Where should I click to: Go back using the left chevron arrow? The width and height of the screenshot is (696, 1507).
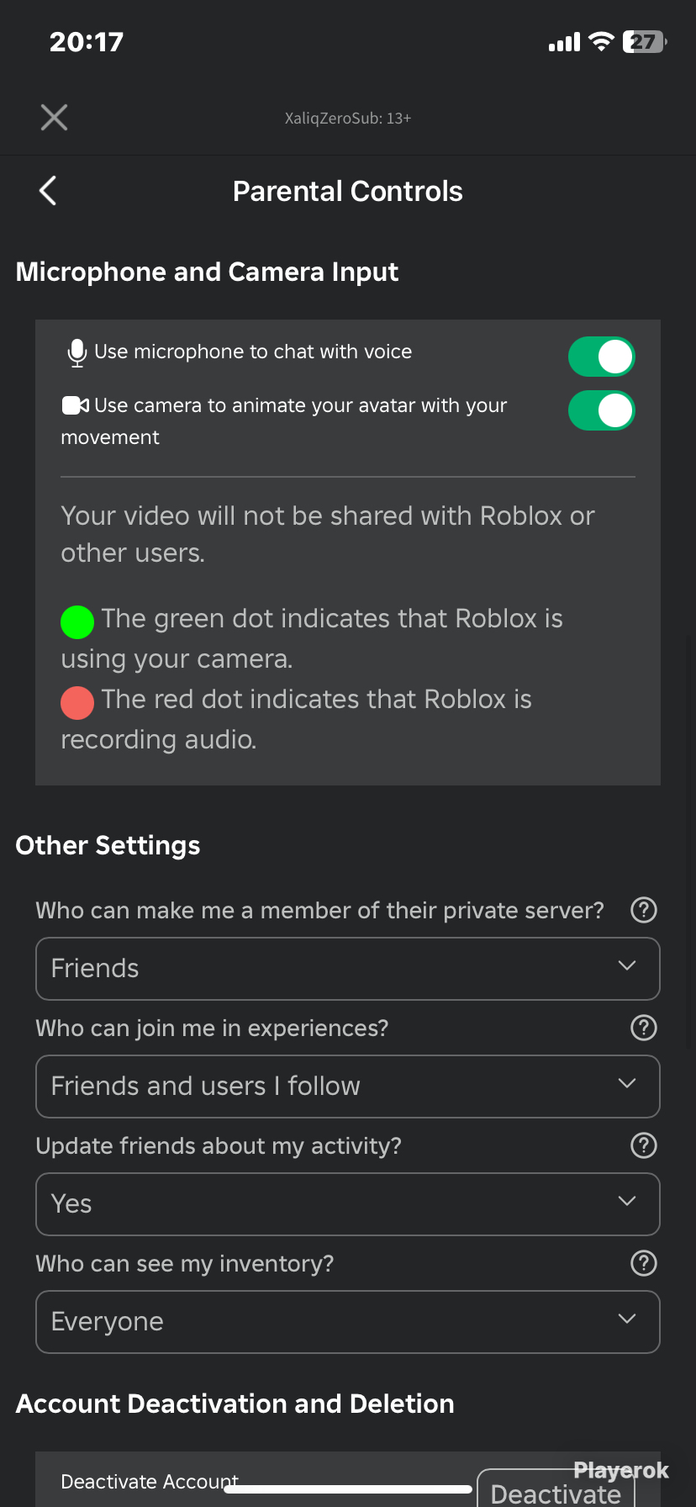[48, 191]
